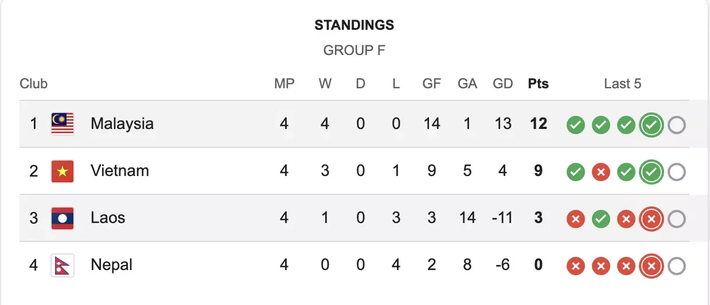
Task: Open the Vietnam team link
Action: click(120, 171)
